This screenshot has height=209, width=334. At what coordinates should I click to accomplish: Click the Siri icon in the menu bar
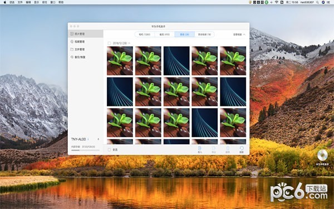click(323, 2)
